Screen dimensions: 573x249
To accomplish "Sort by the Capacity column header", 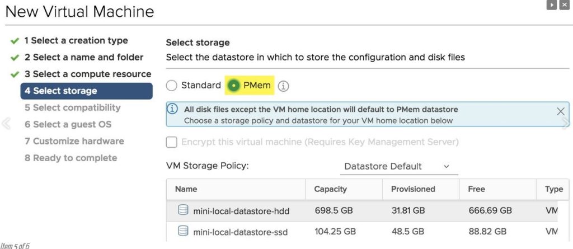I will [x=330, y=189].
